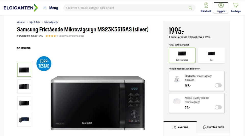Go to Ugn & Spis breadcrumb

pos(34,22)
